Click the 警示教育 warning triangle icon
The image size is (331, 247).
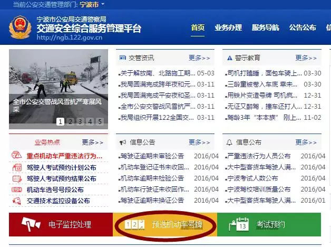pyautogui.click(x=229, y=58)
